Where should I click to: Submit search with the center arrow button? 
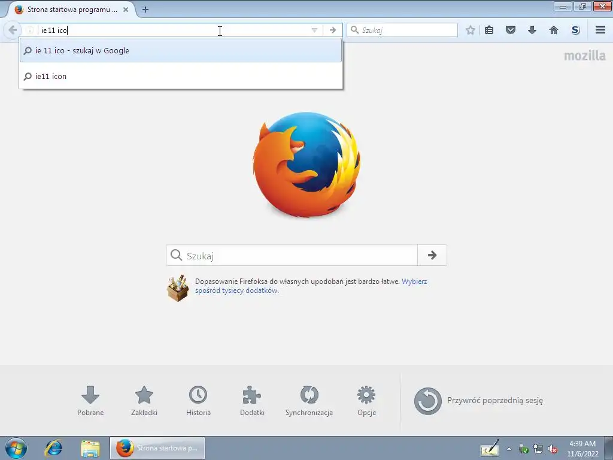[x=432, y=255]
